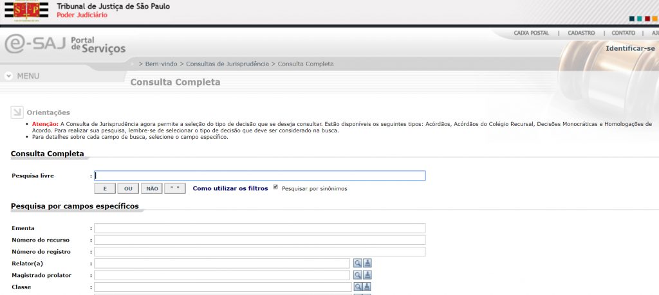Open Como utilizar os filtros help link
The image size is (659, 295).
(x=230, y=188)
